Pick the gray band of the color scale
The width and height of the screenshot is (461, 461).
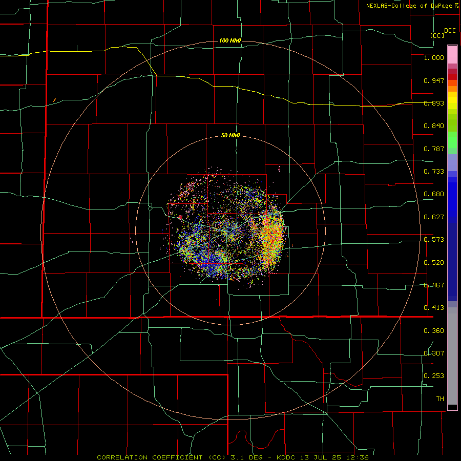[x=452, y=356]
